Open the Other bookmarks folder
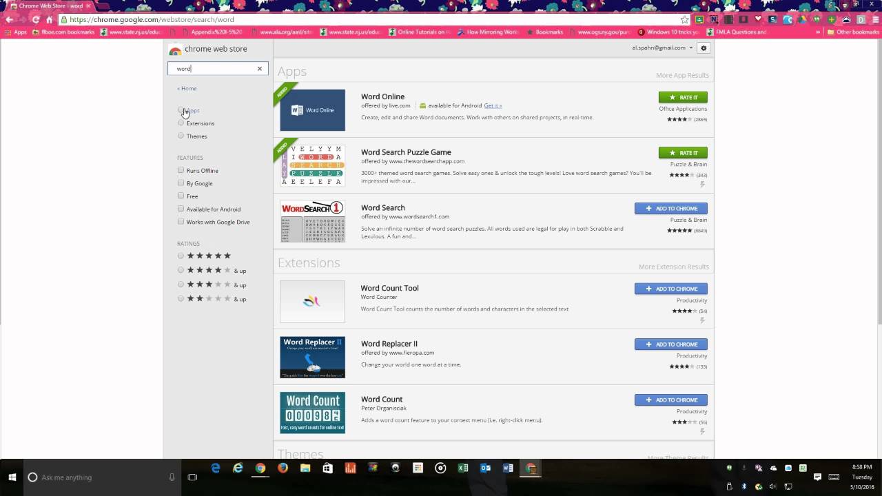Image resolution: width=882 pixels, height=496 pixels. (853, 32)
